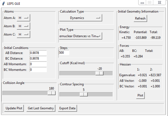Click the Steps input field
168x116 pixels.
coord(64,53)
